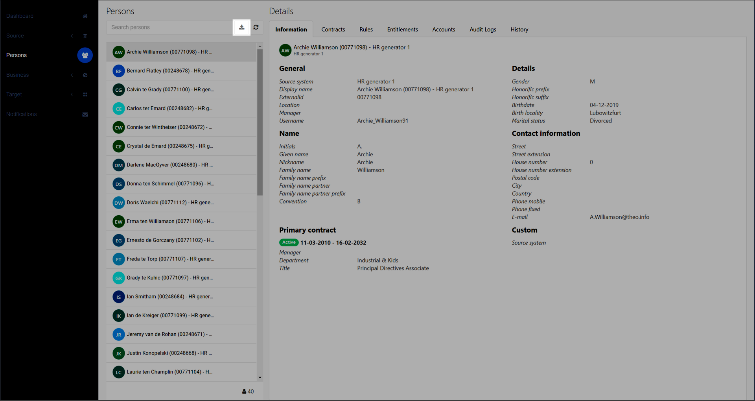The width and height of the screenshot is (755, 401).
Task: Click Donna ten Schimmel's DS avatar
Action: coord(118,184)
